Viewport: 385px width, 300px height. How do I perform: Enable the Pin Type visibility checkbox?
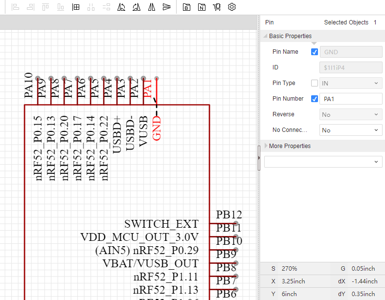pyautogui.click(x=315, y=83)
